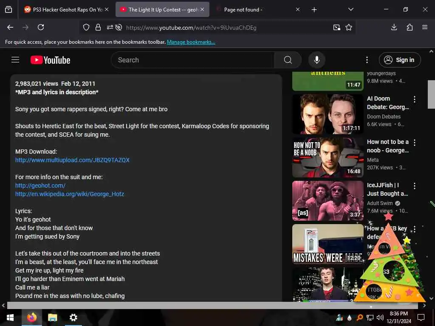Bookmark this page with the star
435x326 pixels.
[x=349, y=27]
